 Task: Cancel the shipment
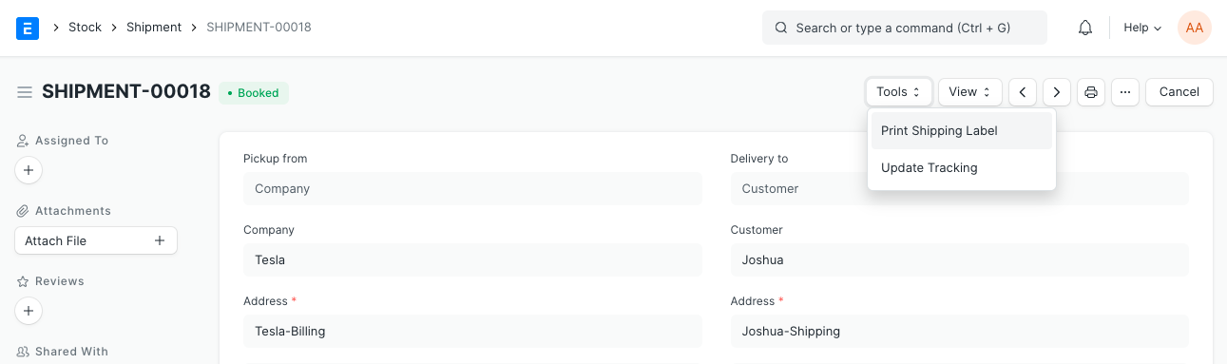(x=1179, y=92)
